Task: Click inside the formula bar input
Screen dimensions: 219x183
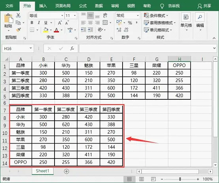Action: [145, 49]
